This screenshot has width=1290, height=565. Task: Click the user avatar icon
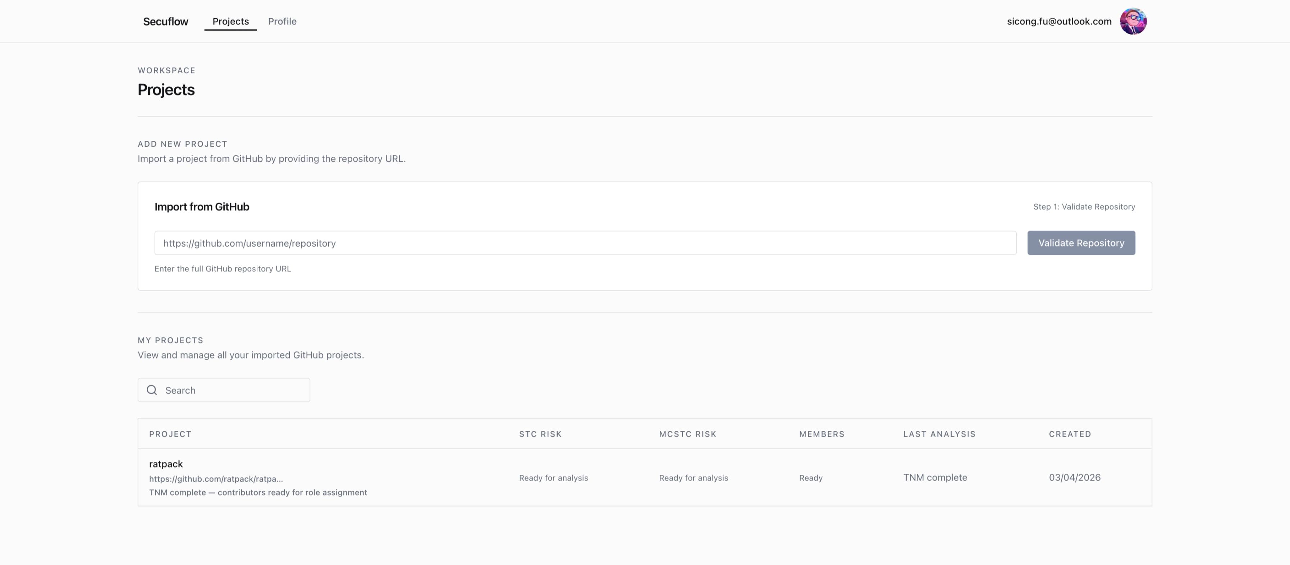pos(1133,22)
